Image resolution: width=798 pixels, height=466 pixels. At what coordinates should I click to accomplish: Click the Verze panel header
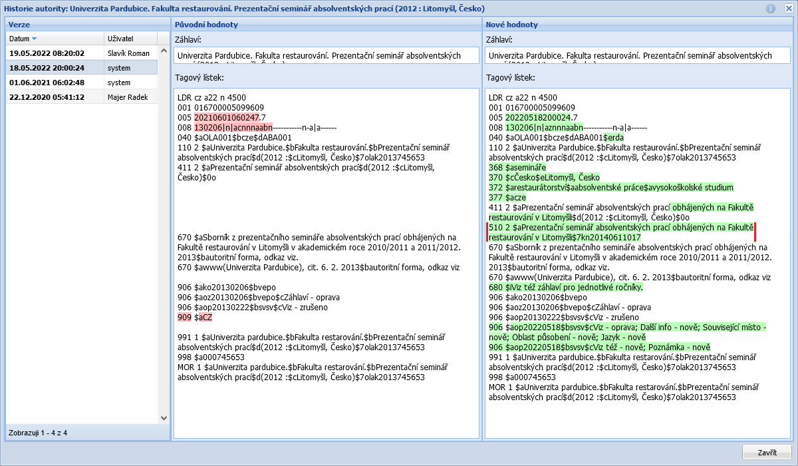click(86, 25)
